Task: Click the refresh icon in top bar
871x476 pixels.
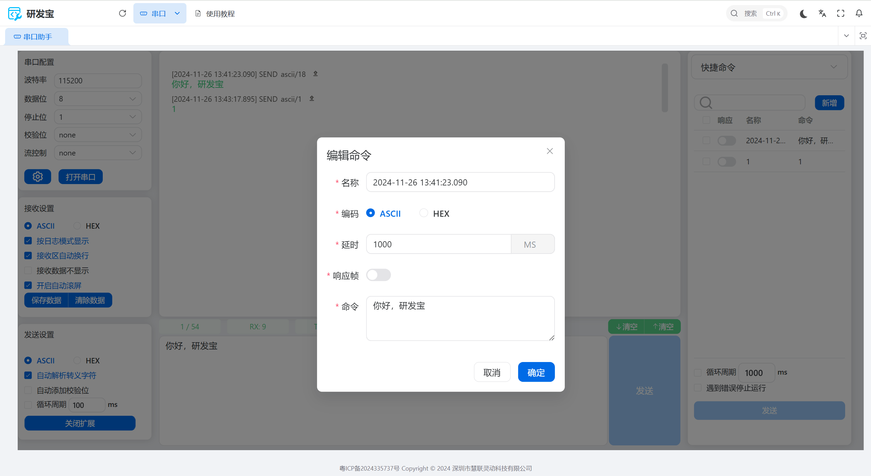Action: pyautogui.click(x=122, y=13)
